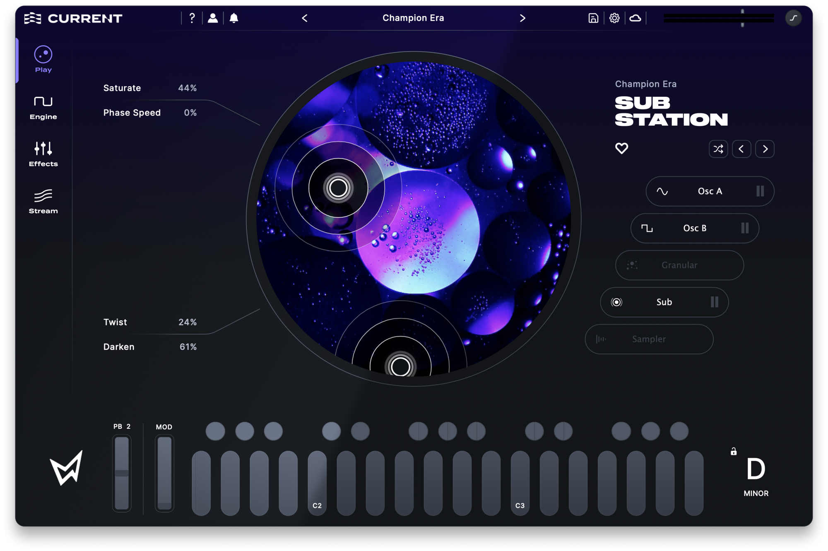Click the next arrow beside the shuffle button
This screenshot has height=551, width=828.
click(765, 149)
